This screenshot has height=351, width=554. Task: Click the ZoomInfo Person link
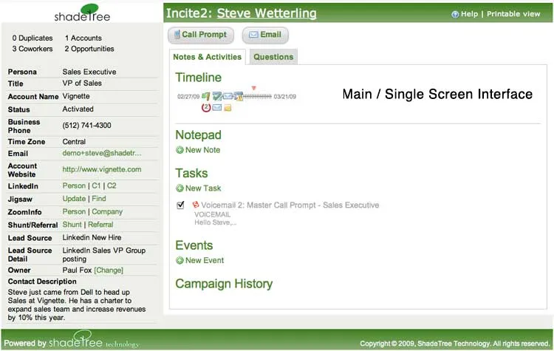[74, 211]
